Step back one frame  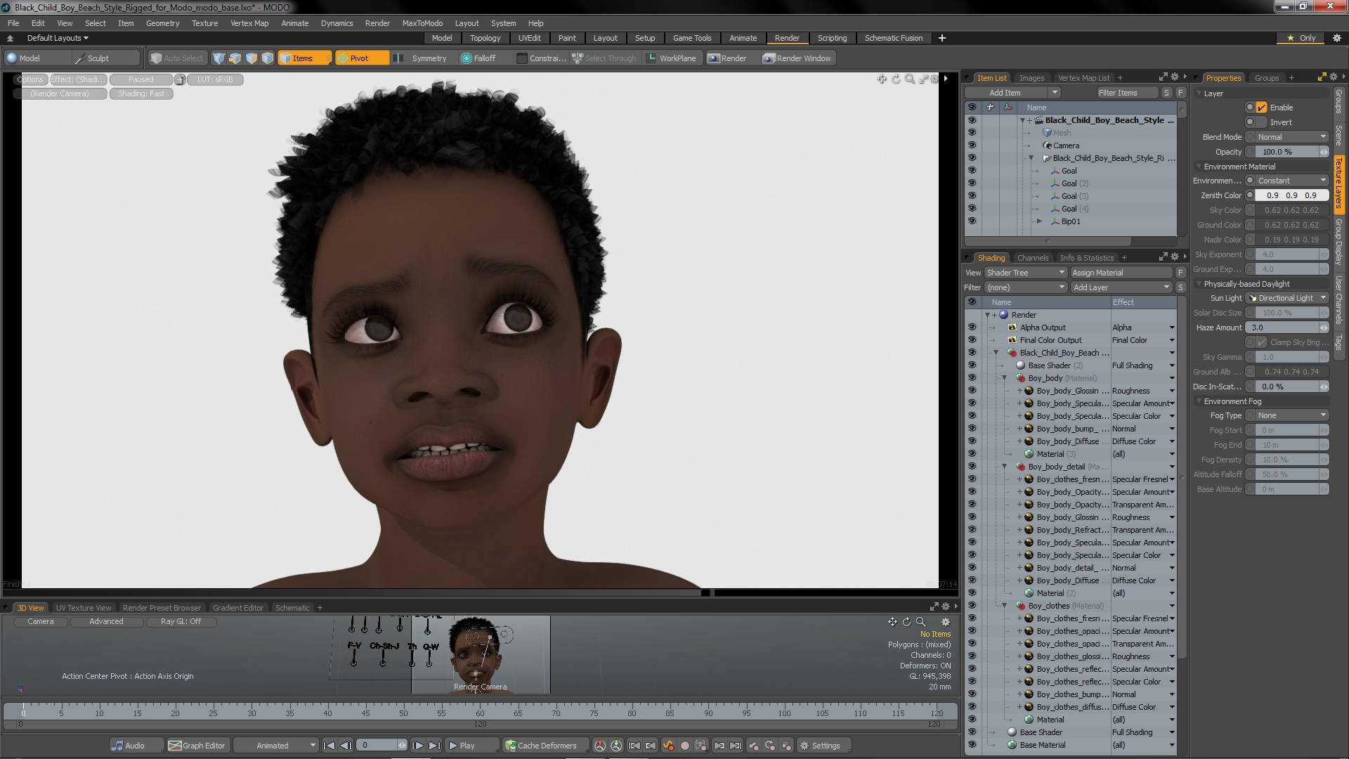pyautogui.click(x=346, y=746)
